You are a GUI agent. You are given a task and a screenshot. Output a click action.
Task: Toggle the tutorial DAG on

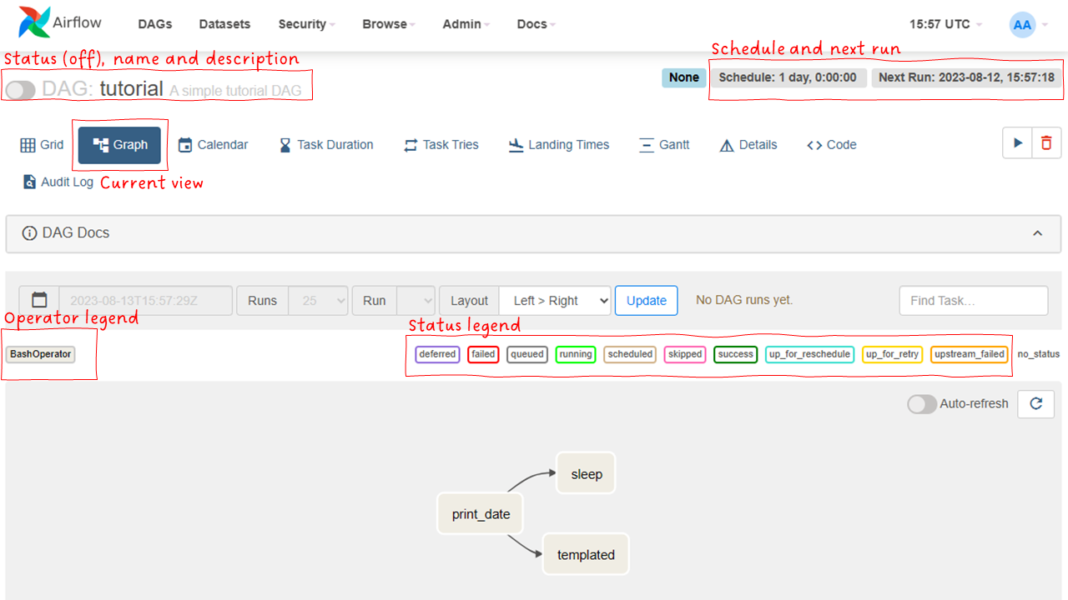click(x=21, y=90)
